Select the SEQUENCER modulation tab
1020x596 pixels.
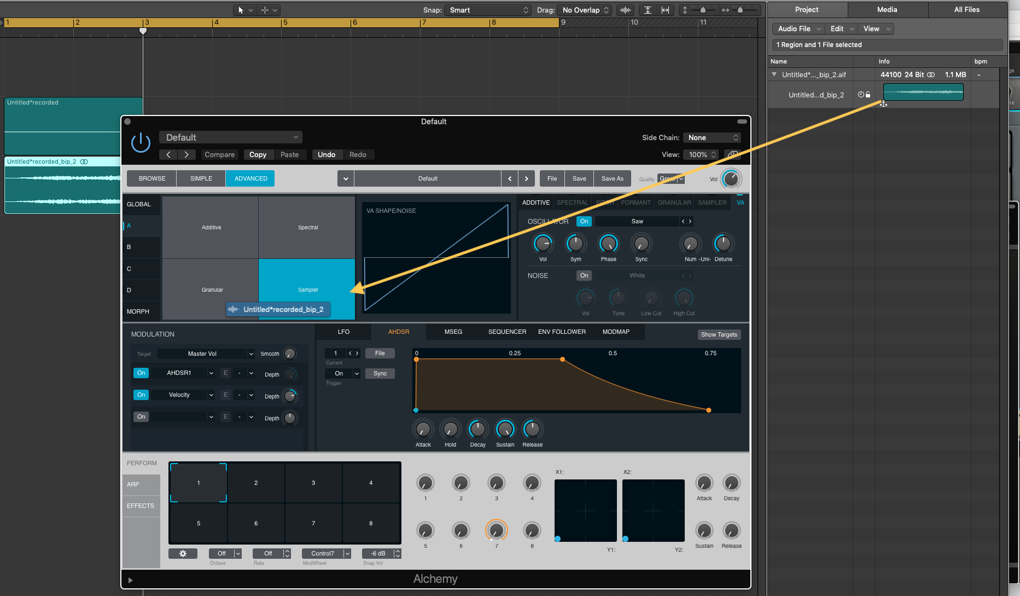coord(507,332)
